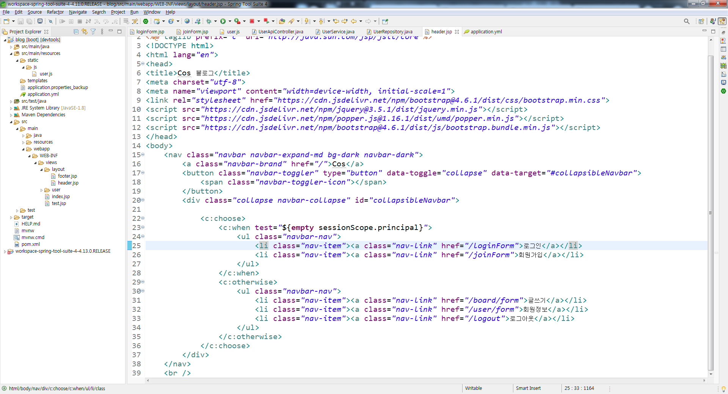
Task: Maximize the editor area icon
Action: [x=713, y=31]
